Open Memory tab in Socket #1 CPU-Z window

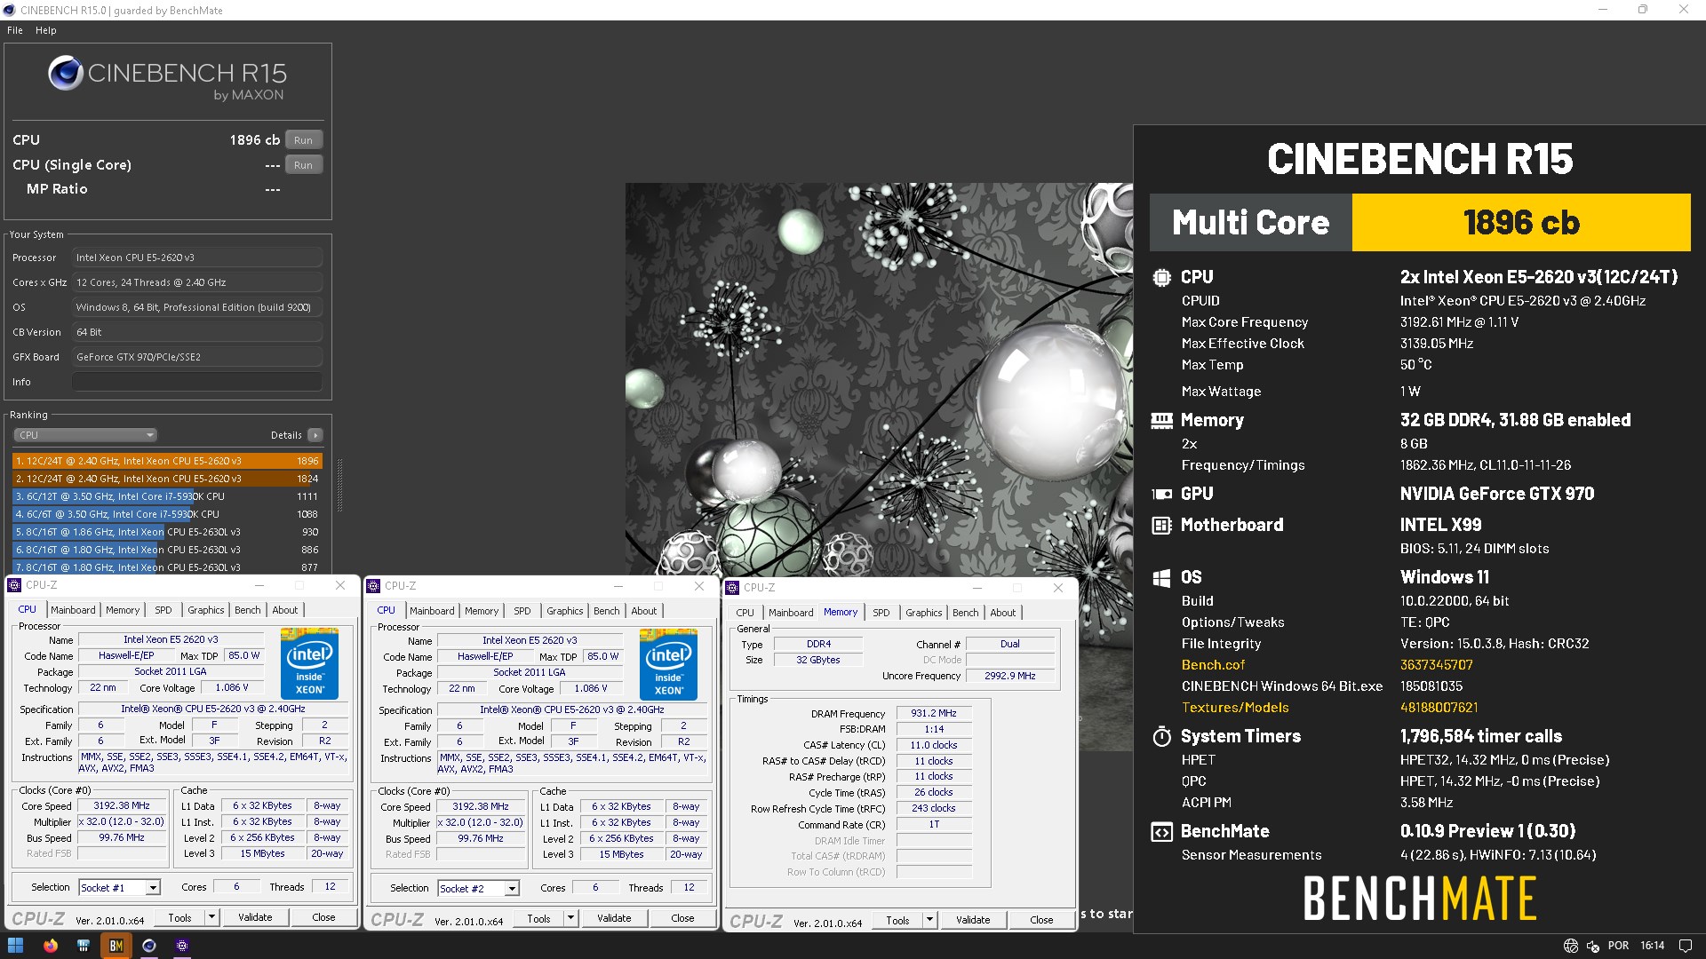pyautogui.click(x=123, y=610)
